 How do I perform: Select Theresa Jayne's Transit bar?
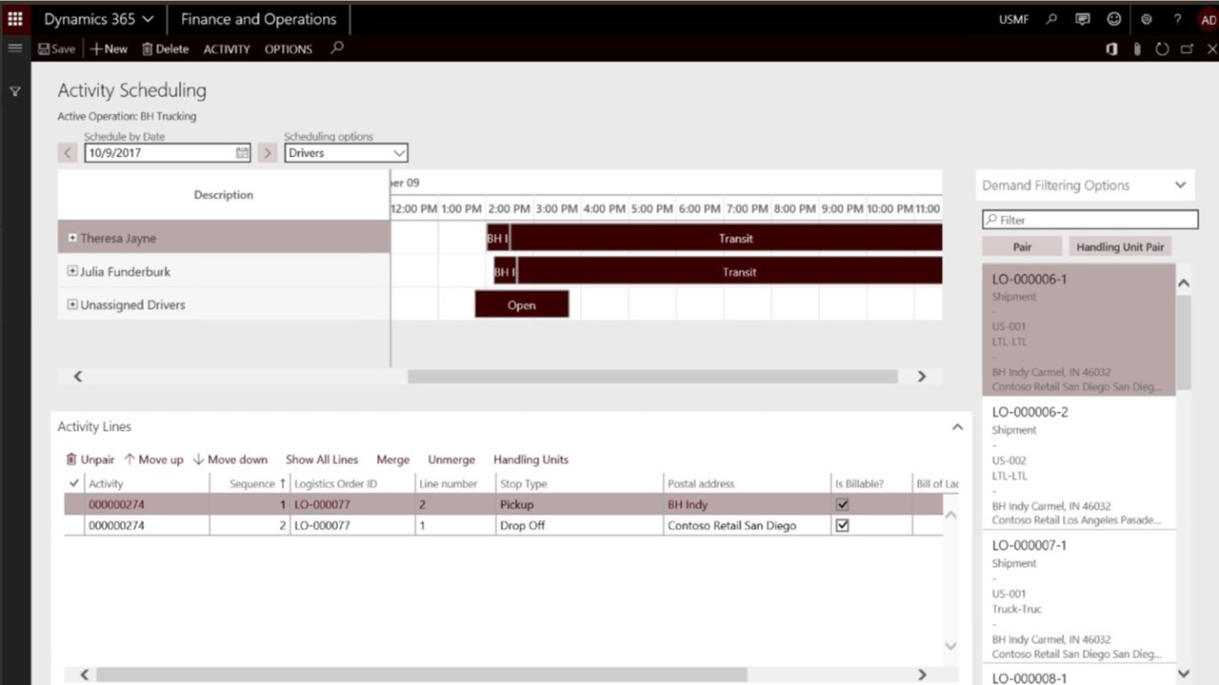pyautogui.click(x=726, y=238)
